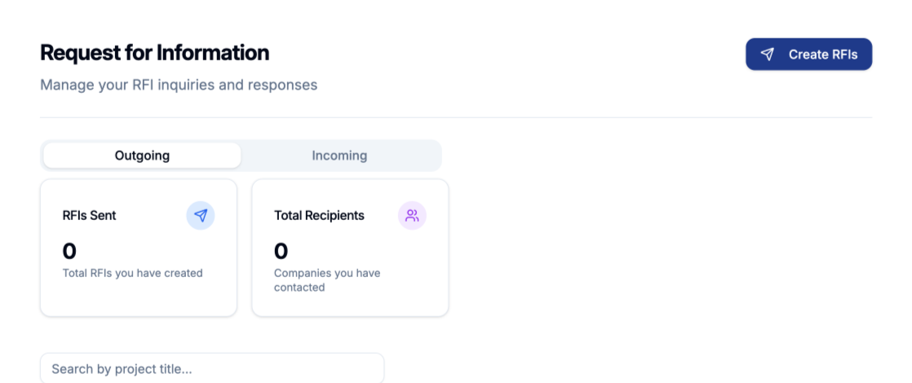Click "Companies you have contacted" text
Viewport: 912px width, 383px height.
coord(327,280)
